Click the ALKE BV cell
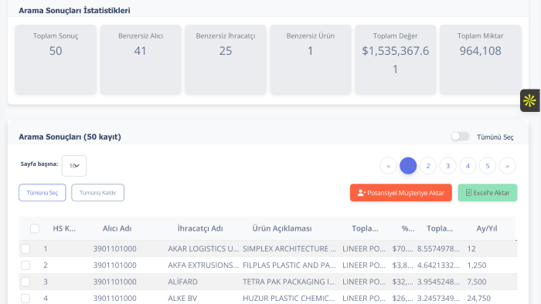Image resolution: width=541 pixels, height=304 pixels. tap(182, 298)
